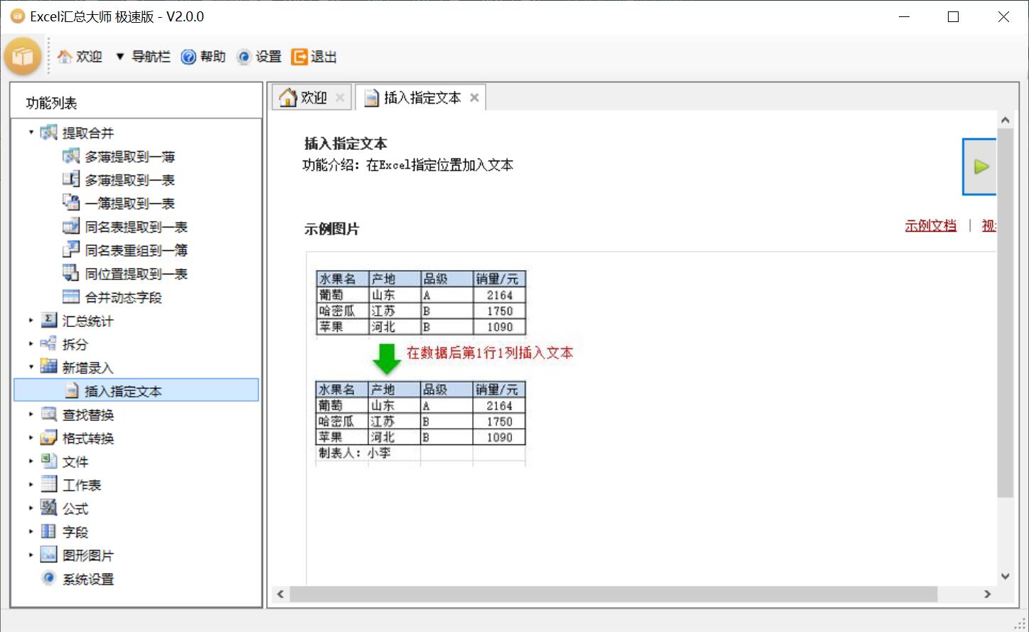Click the 插入指定文本 document icon in tree
The width and height of the screenshot is (1029, 632).
(72, 390)
